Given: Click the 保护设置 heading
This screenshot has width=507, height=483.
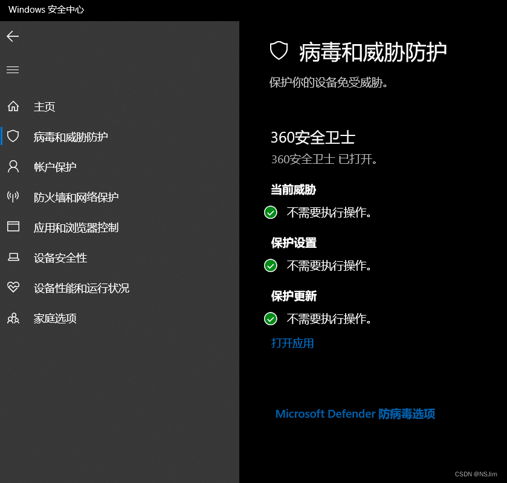Looking at the screenshot, I should point(294,242).
